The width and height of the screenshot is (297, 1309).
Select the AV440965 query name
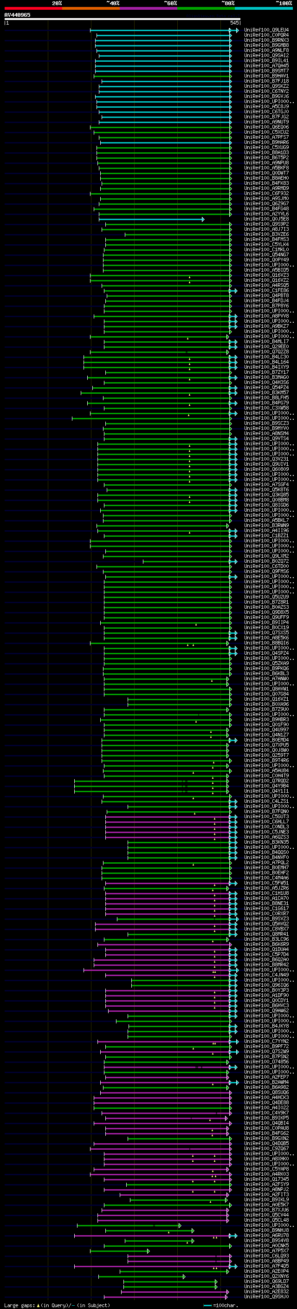[17, 15]
